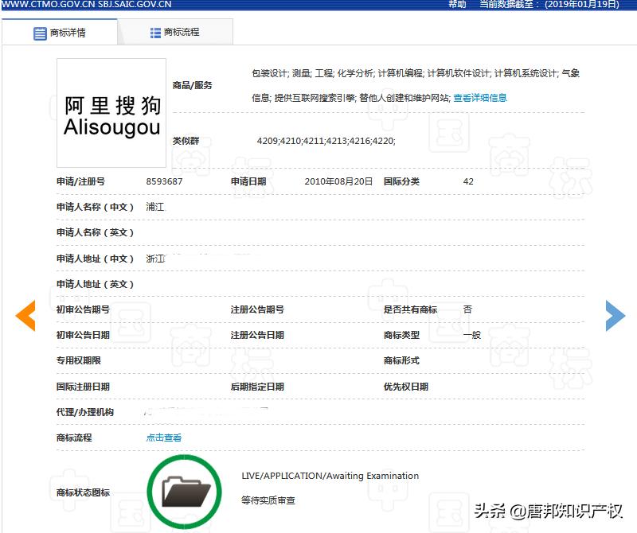Screen dimensions: 637x533
Task: Open the 帮助 menu in the top bar
Action: tap(454, 6)
